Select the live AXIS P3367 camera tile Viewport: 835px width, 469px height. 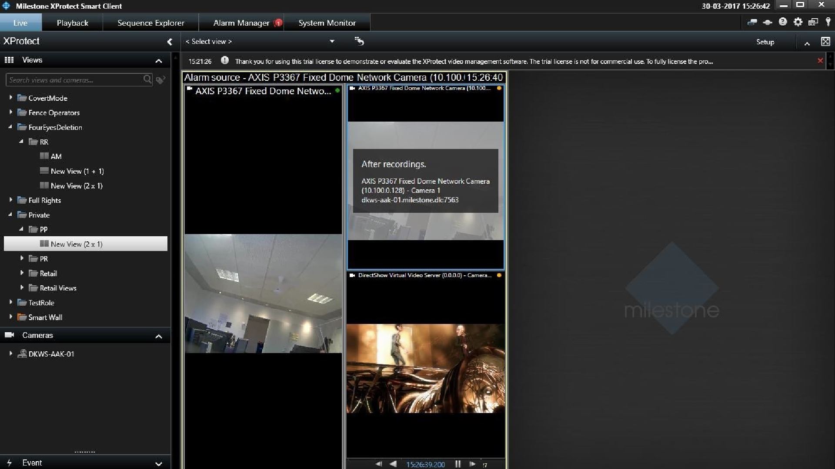[x=263, y=277]
